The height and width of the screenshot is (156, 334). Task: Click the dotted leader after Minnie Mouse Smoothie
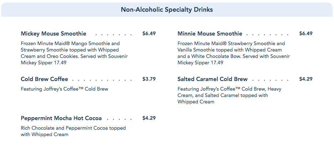[x=267, y=34]
